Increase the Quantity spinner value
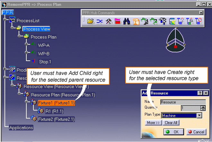The image size is (212, 142). click(x=203, y=107)
